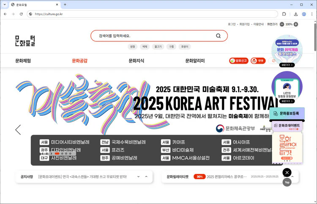Select the 문화포털 browser tab
Screen dimensions: 317x204
[x=35, y=5]
